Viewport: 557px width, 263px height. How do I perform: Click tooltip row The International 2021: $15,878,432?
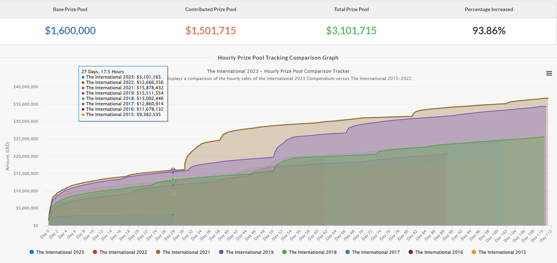click(x=122, y=88)
